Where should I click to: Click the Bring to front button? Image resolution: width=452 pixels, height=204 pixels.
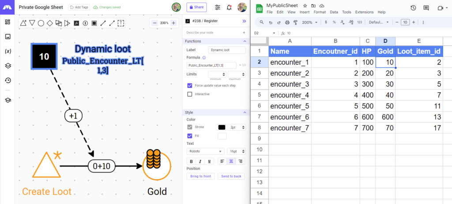pyautogui.click(x=201, y=176)
